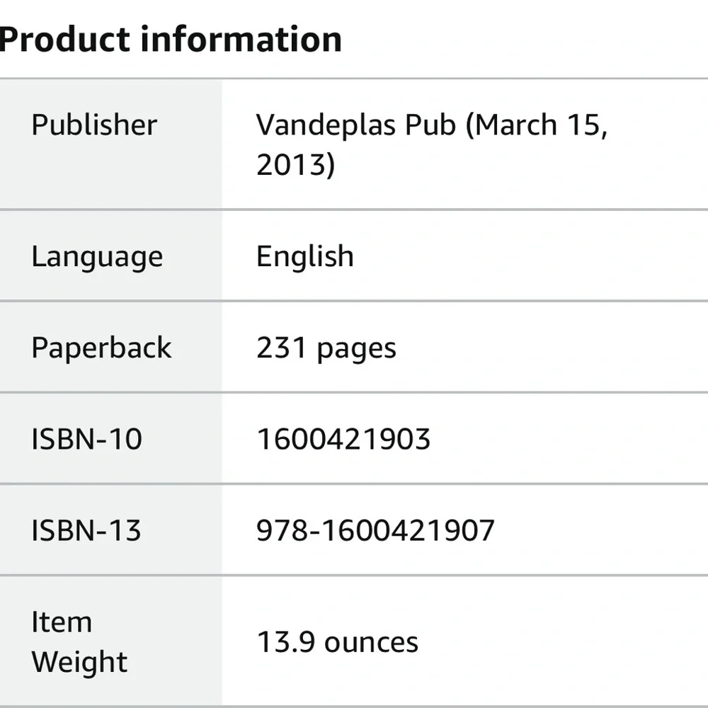Click the ISBN-13 row label
This screenshot has height=708, width=708.
[86, 530]
